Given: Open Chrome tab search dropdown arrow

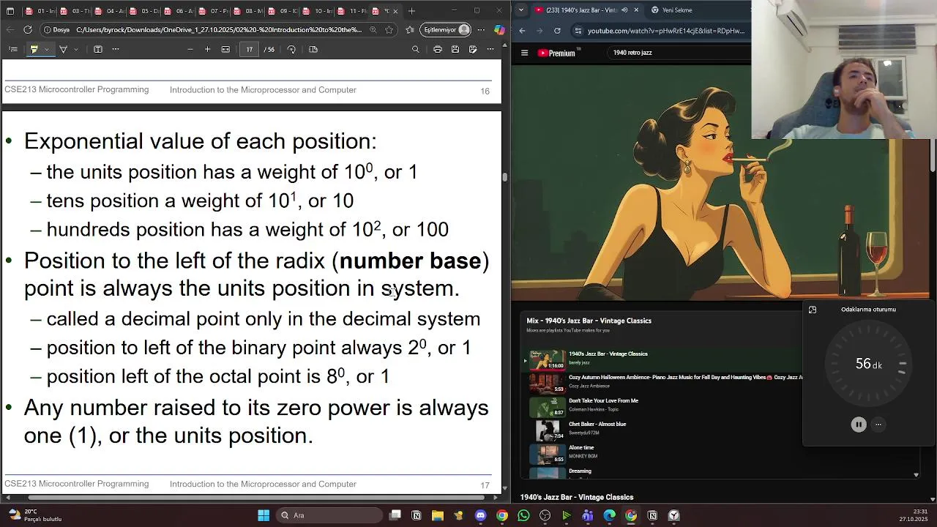Looking at the screenshot, I should [520, 10].
